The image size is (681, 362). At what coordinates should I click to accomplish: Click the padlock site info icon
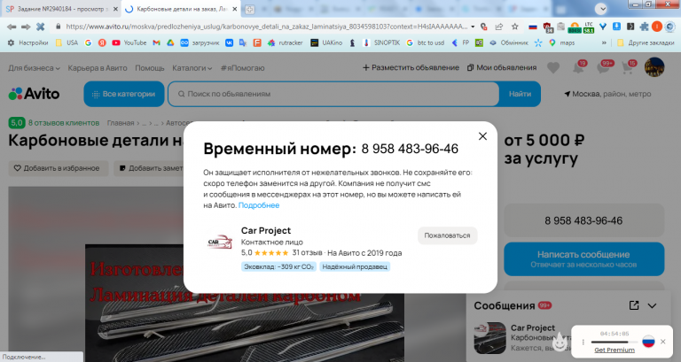[59, 27]
